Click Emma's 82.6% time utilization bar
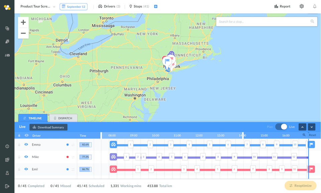The image size is (321, 193). [x=85, y=145]
